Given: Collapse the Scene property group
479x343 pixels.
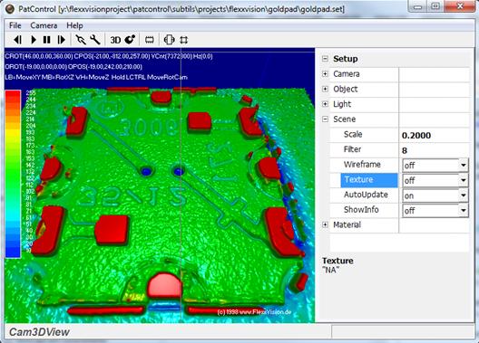Looking at the screenshot, I should (x=325, y=119).
